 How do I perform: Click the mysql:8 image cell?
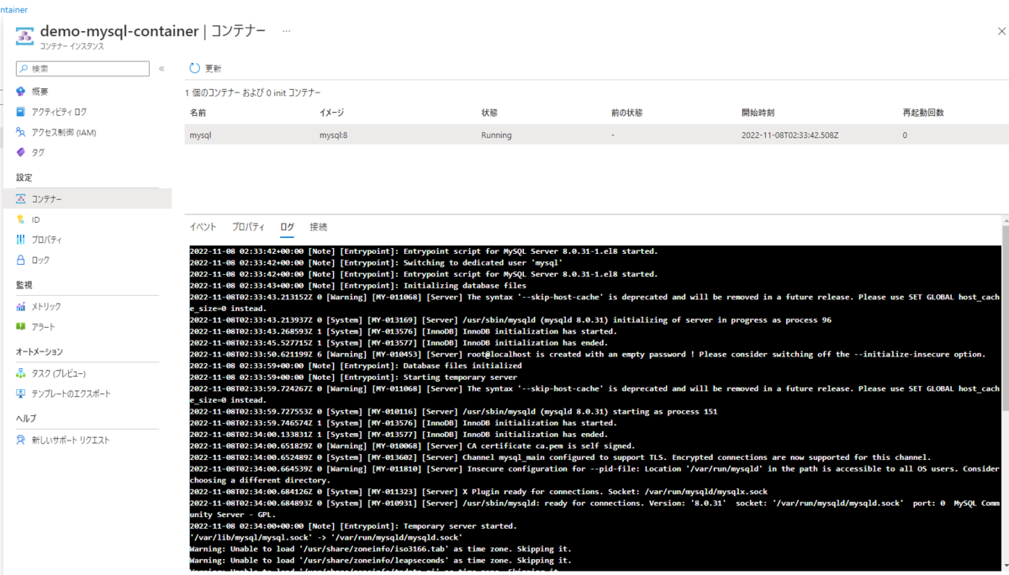(334, 135)
